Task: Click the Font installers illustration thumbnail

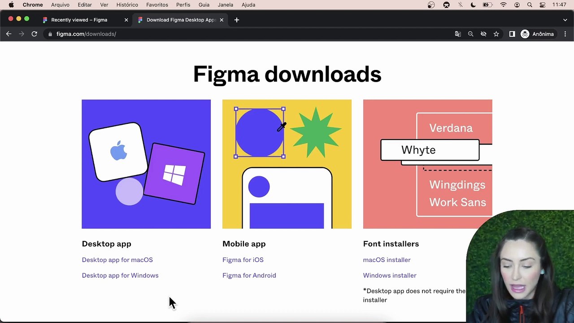Action: point(427,164)
